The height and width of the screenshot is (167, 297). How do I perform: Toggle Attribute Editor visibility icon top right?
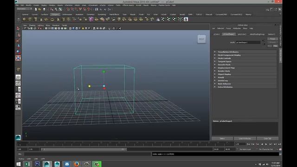click(x=271, y=9)
